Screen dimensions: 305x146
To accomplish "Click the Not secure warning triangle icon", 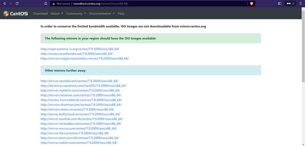I will click(x=54, y=4).
